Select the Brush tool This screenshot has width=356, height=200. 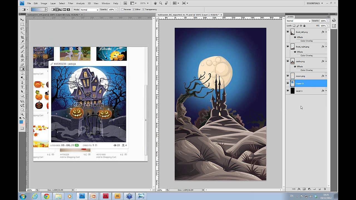coord(22,52)
